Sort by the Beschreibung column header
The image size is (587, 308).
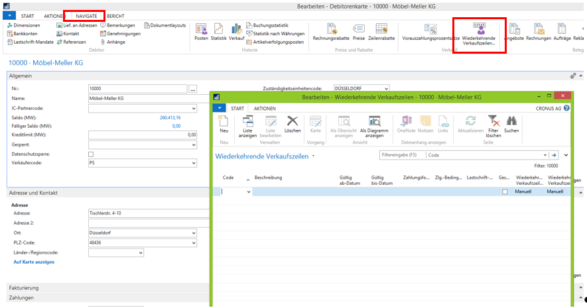(268, 178)
